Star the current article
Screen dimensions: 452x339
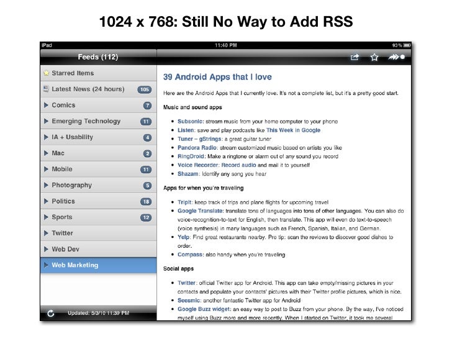pos(374,57)
